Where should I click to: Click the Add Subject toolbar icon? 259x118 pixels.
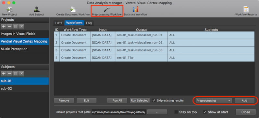point(36,11)
